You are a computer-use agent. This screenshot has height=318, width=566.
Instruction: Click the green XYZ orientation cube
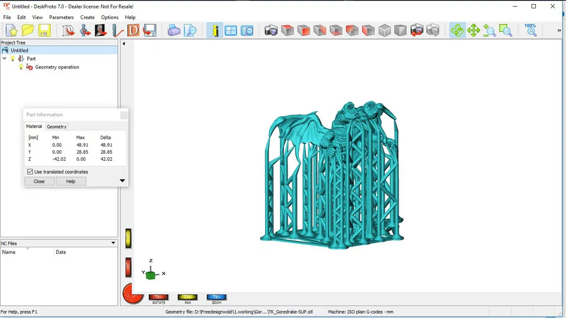[x=151, y=276]
